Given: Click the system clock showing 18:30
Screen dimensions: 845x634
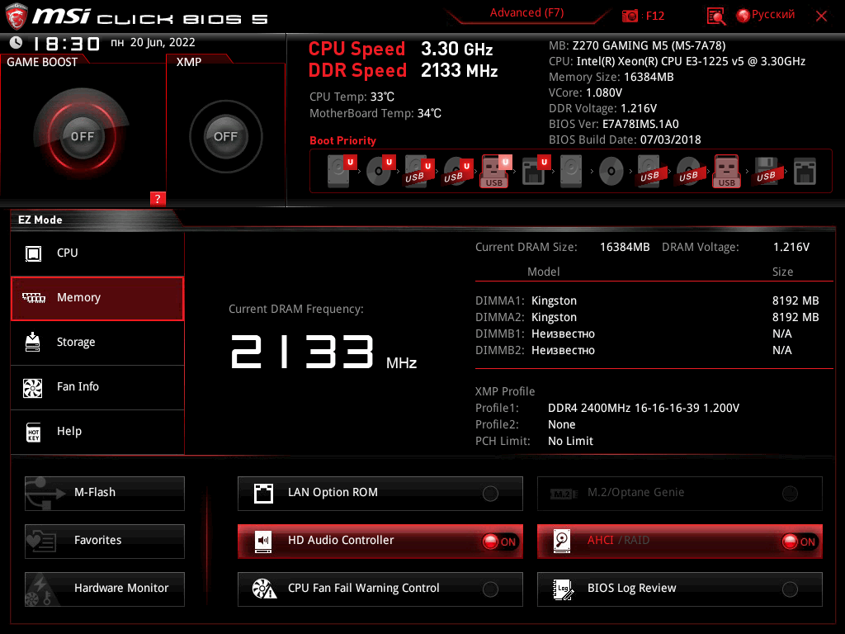Looking at the screenshot, I should coord(67,43).
